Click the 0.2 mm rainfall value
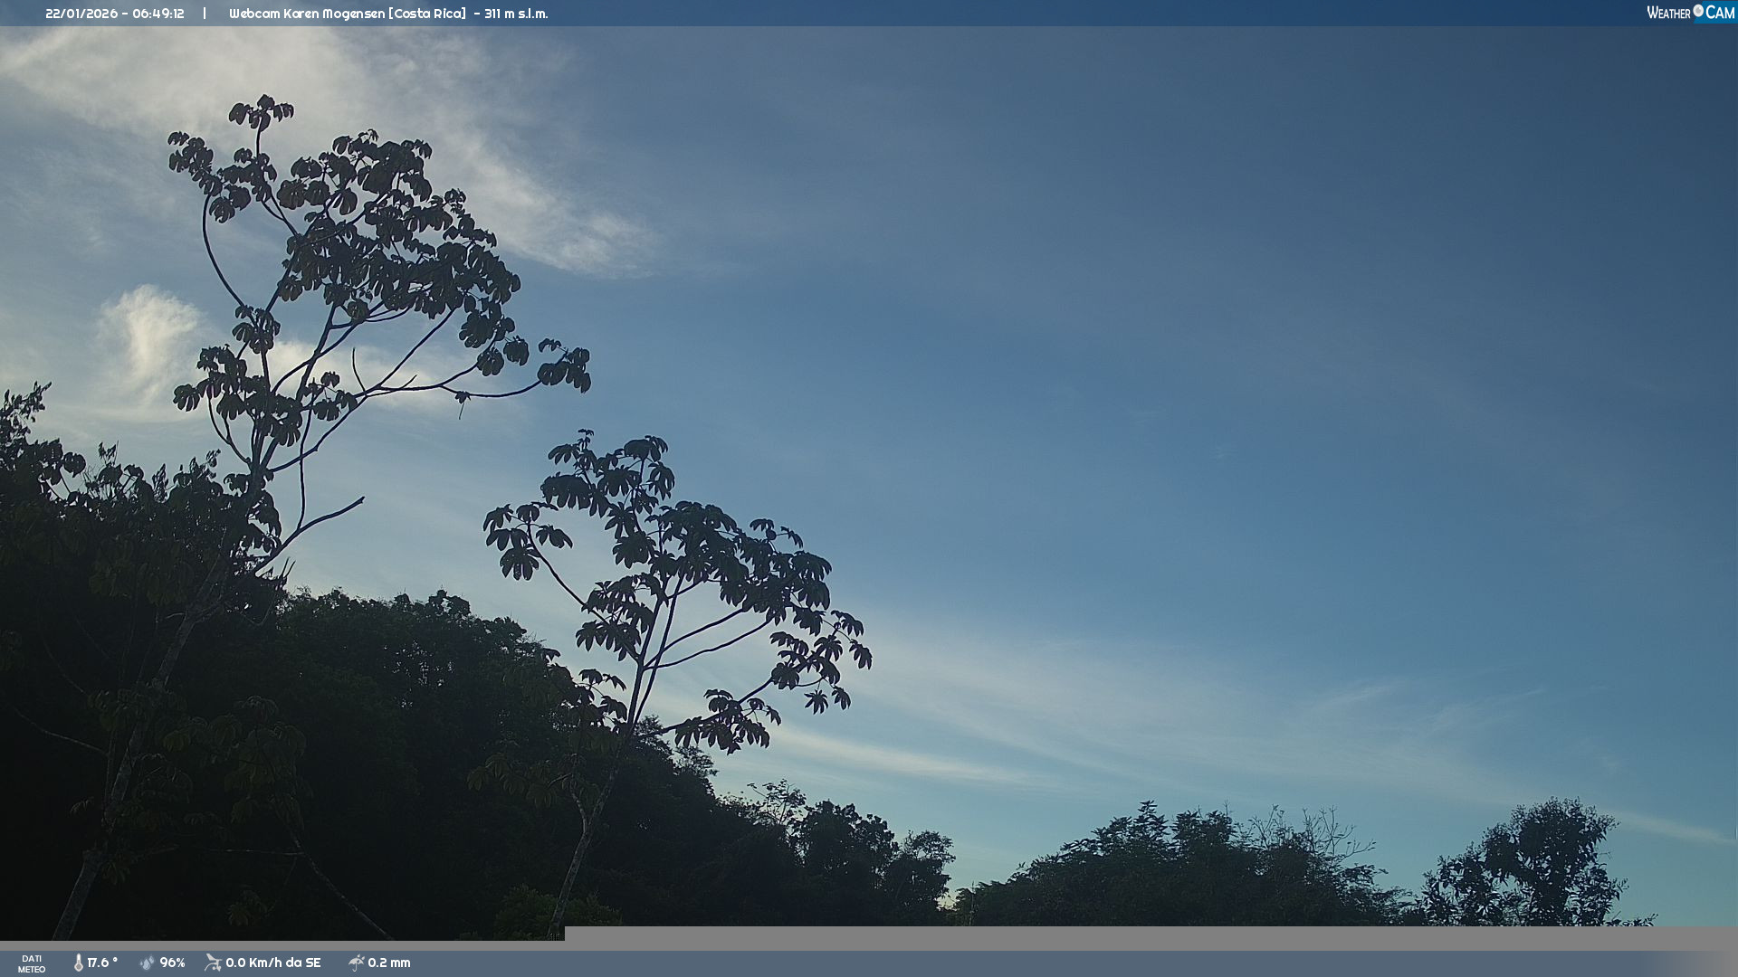1738x977 pixels. [x=389, y=963]
